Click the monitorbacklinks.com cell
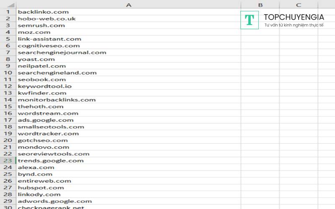 57,100
